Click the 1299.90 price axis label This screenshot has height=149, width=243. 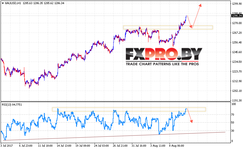point(237,4)
